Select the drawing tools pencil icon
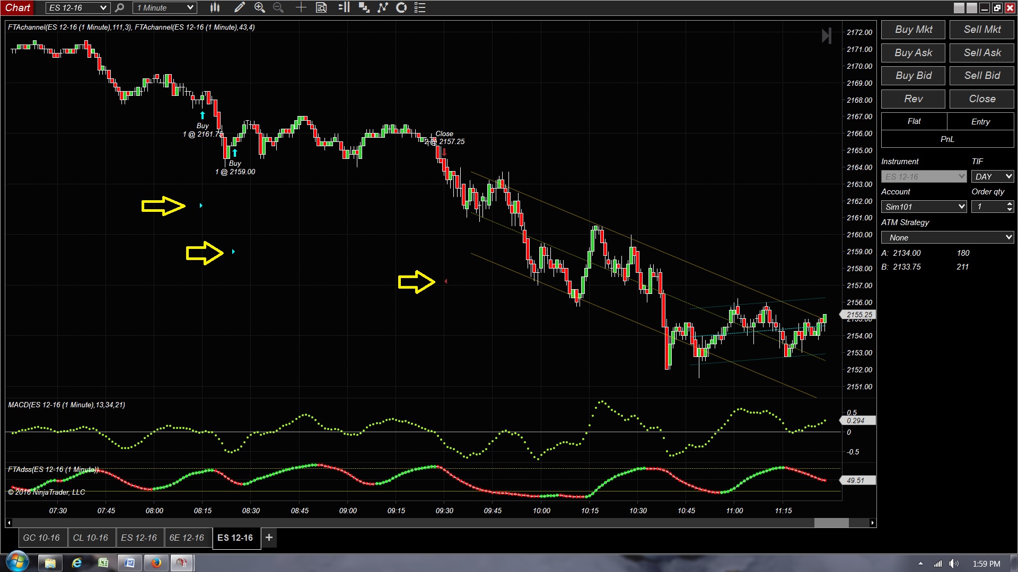This screenshot has height=572, width=1018. coord(239,7)
